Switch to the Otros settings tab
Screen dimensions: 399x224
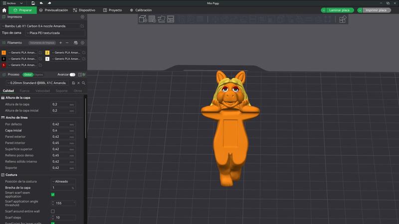[78, 91]
